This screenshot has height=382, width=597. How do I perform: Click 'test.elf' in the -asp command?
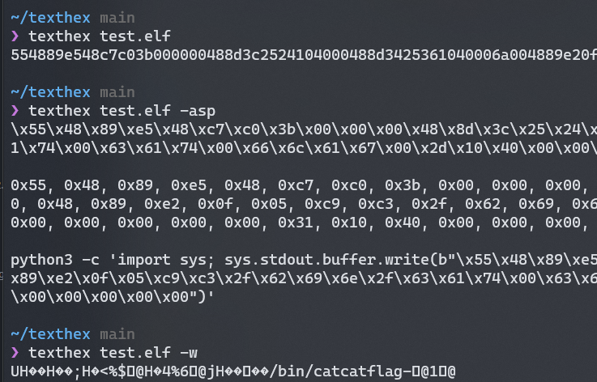147,111
